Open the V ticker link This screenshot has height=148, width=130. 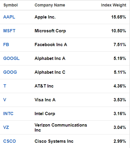coord(5,100)
